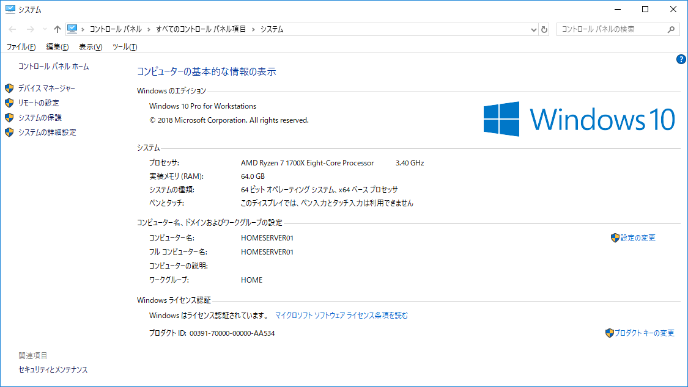This screenshot has height=387, width=688.
Task: Click shield icon beside システムの保護
Action: [x=9, y=117]
